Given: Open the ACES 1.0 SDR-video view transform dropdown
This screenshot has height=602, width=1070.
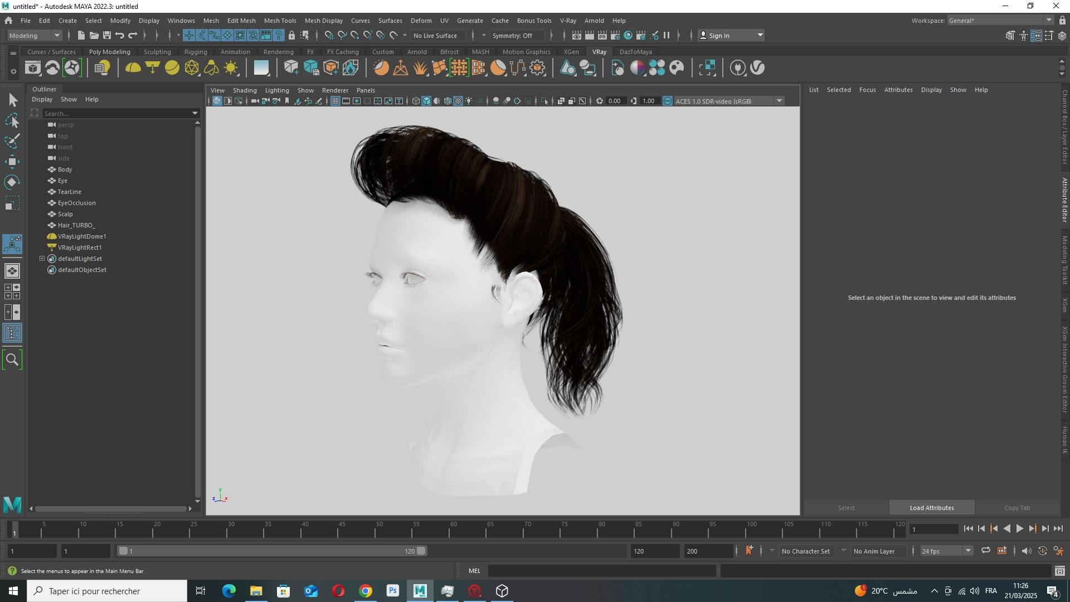Looking at the screenshot, I should (729, 101).
